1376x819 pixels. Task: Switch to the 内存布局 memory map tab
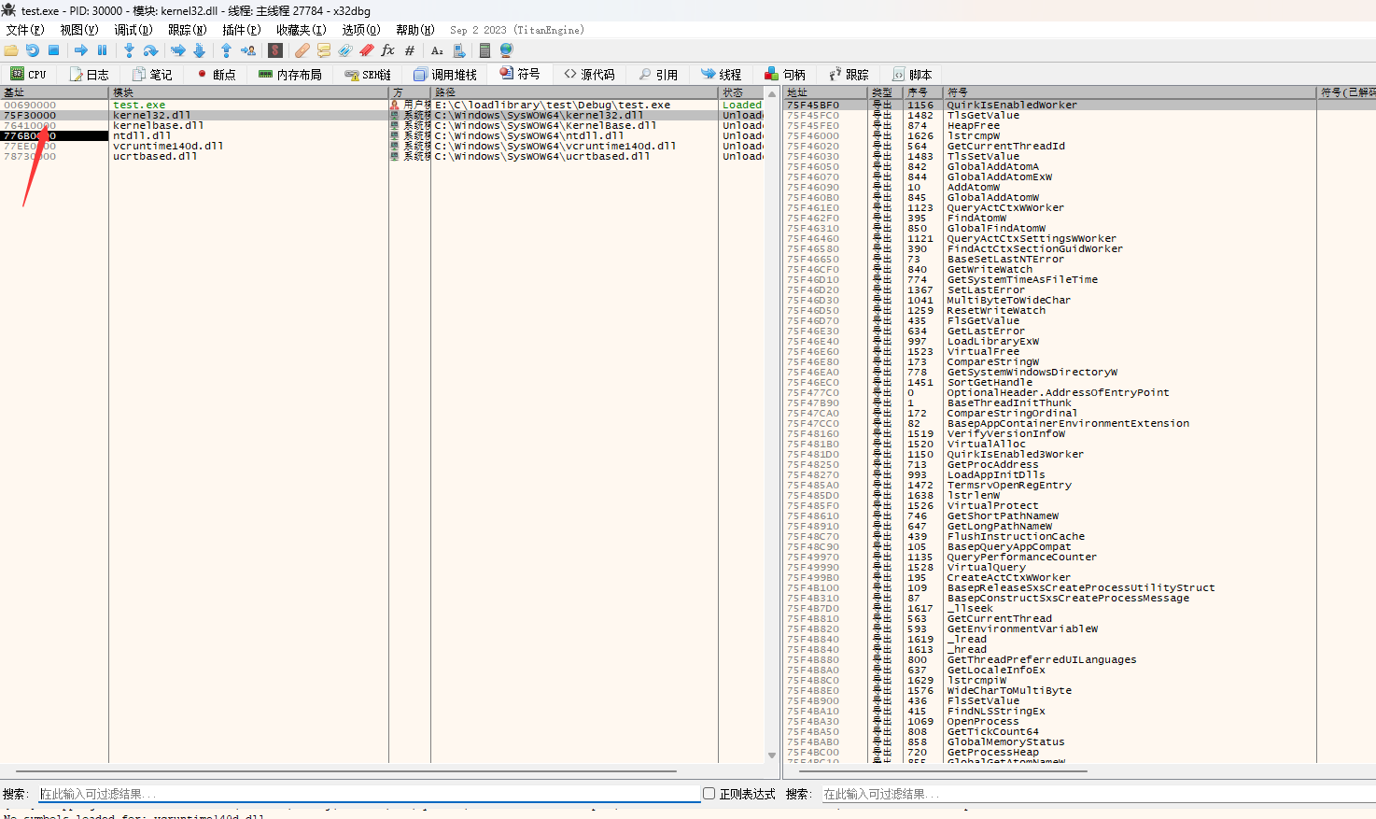pos(289,75)
